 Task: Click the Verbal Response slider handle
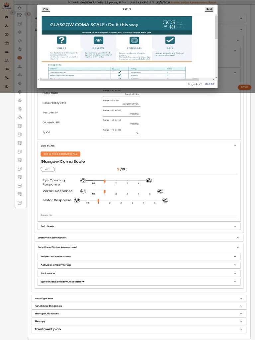pos(105,191)
